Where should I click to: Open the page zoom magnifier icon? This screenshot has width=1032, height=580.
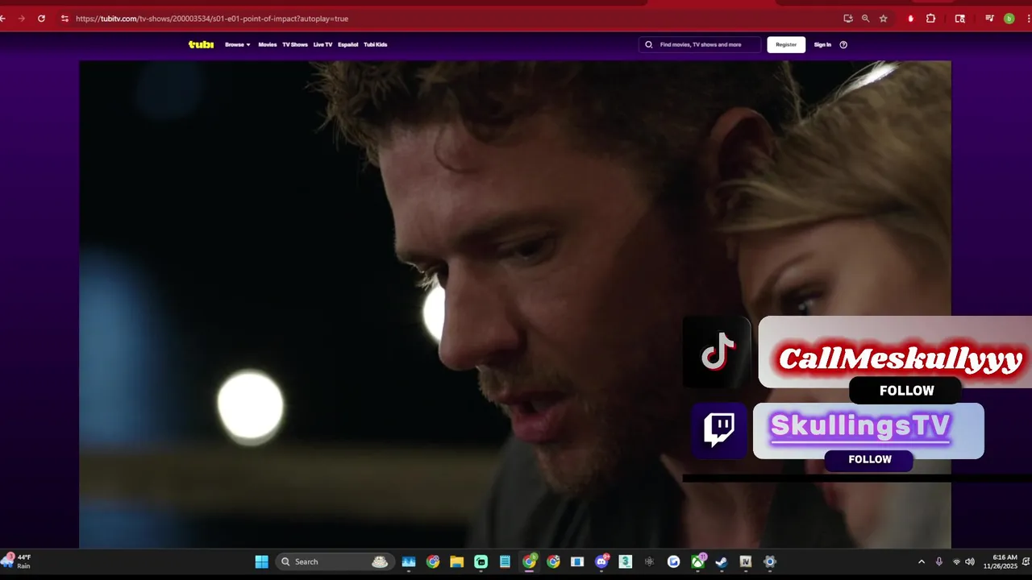pos(866,19)
